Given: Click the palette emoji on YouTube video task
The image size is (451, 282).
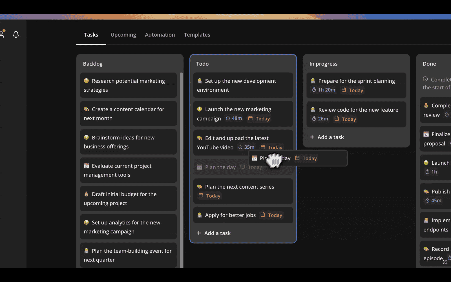Looking at the screenshot, I should click(x=199, y=138).
